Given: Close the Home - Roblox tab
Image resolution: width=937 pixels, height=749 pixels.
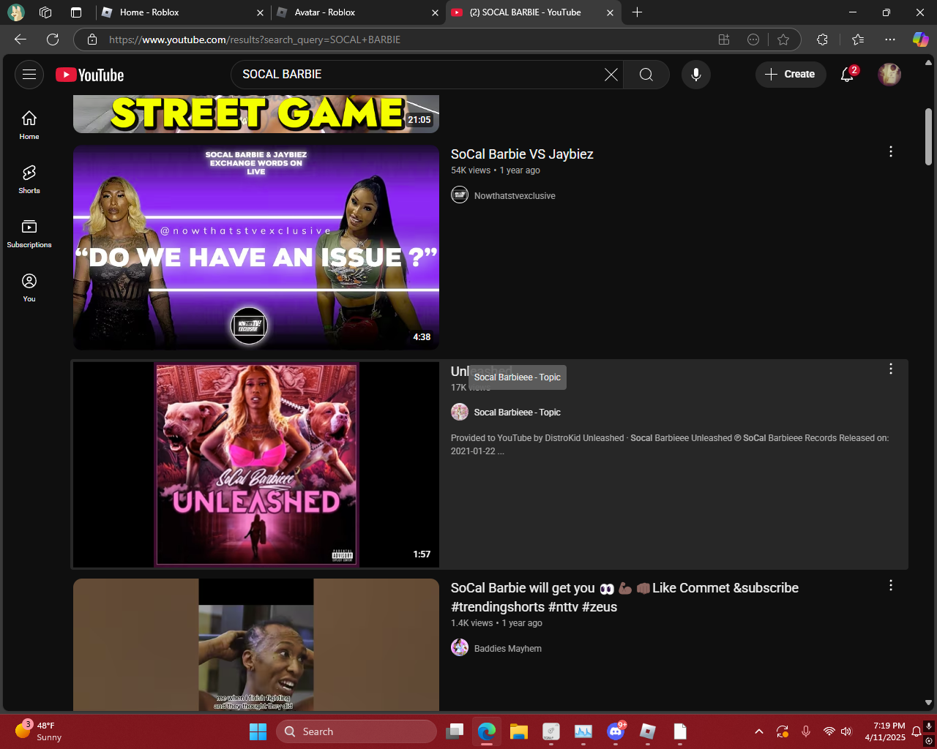Looking at the screenshot, I should point(261,12).
